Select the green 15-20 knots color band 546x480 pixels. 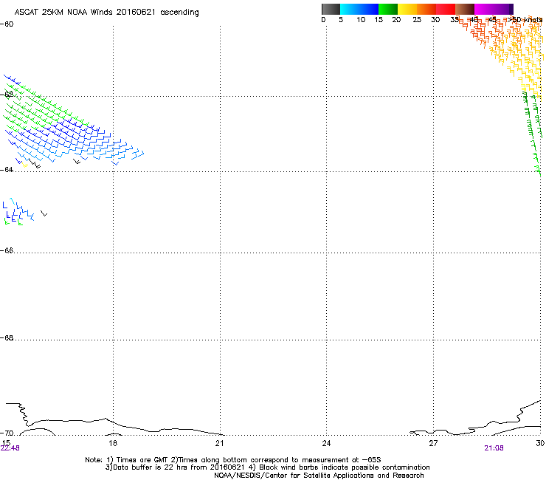(388, 9)
